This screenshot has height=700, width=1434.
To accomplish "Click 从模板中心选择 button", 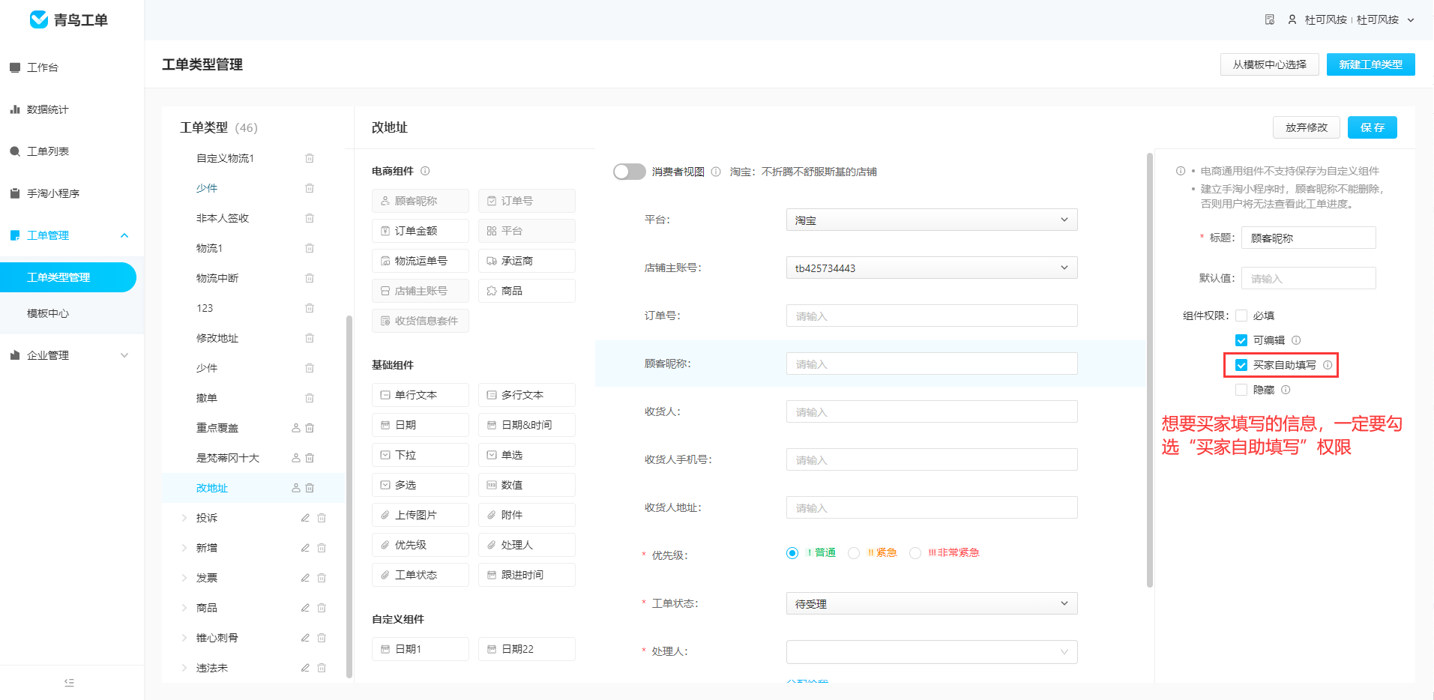I will click(x=1270, y=64).
